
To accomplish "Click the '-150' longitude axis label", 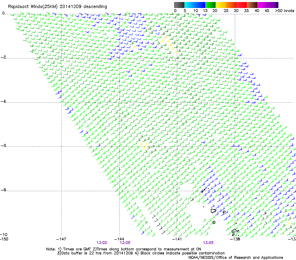I will pyautogui.click(x=4, y=239).
